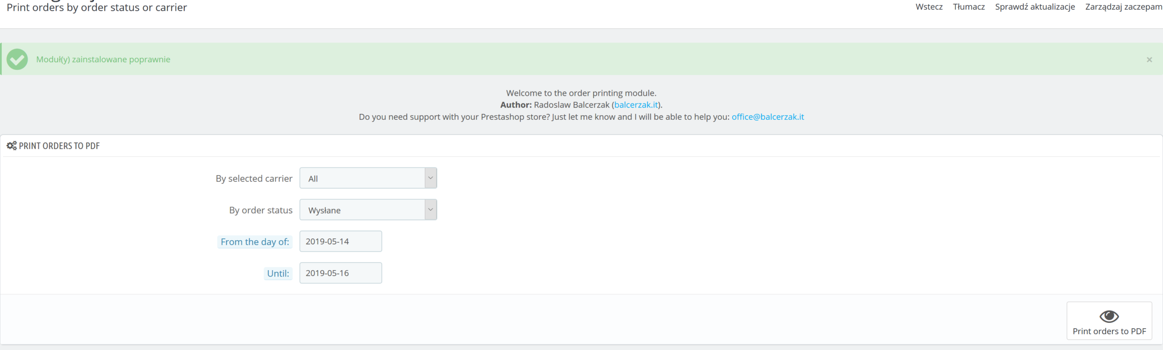
Task: Click the order status dropdown arrow
Action: pyautogui.click(x=431, y=210)
